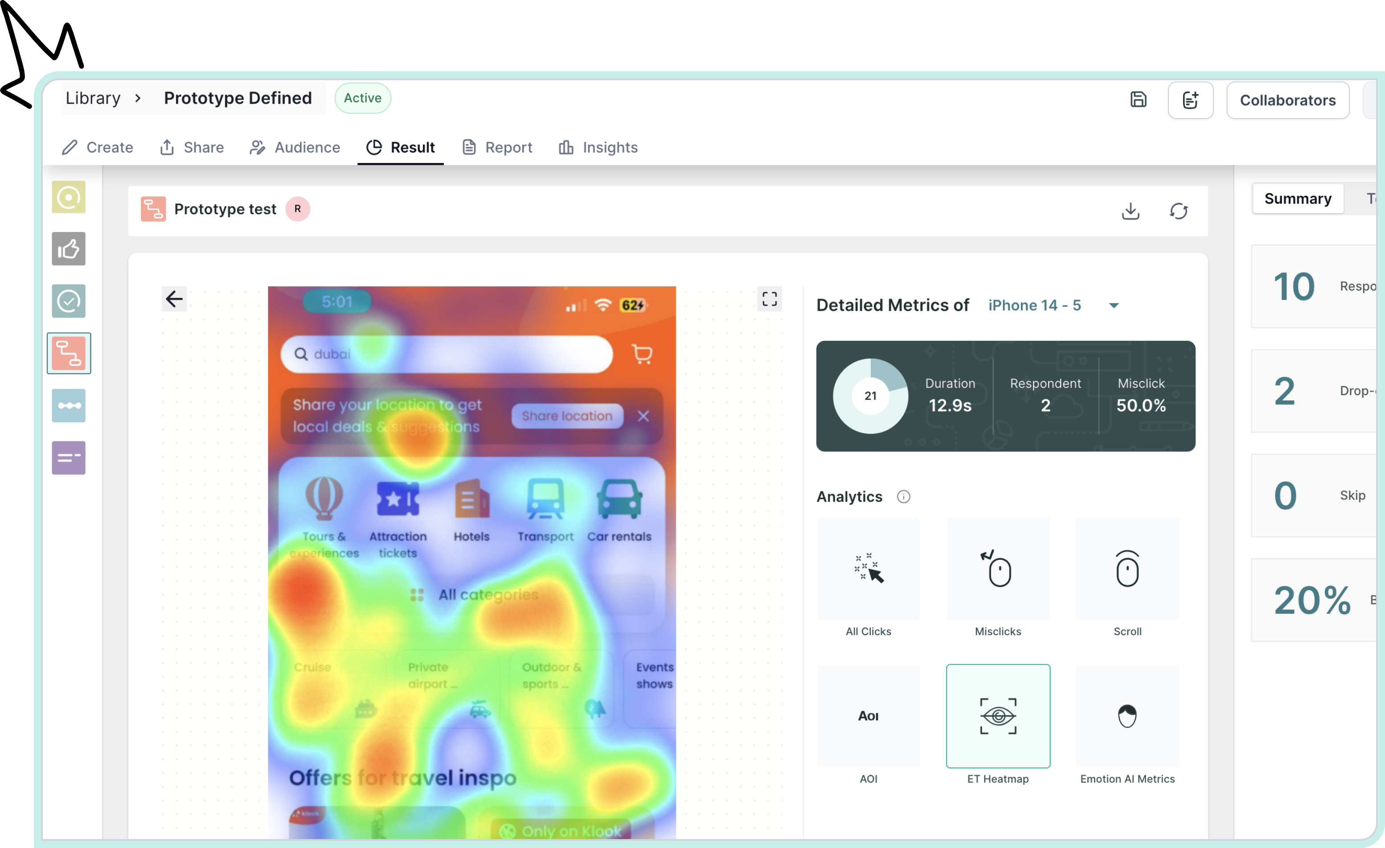The height and width of the screenshot is (848, 1385).
Task: Click the Active status badge
Action: click(363, 98)
